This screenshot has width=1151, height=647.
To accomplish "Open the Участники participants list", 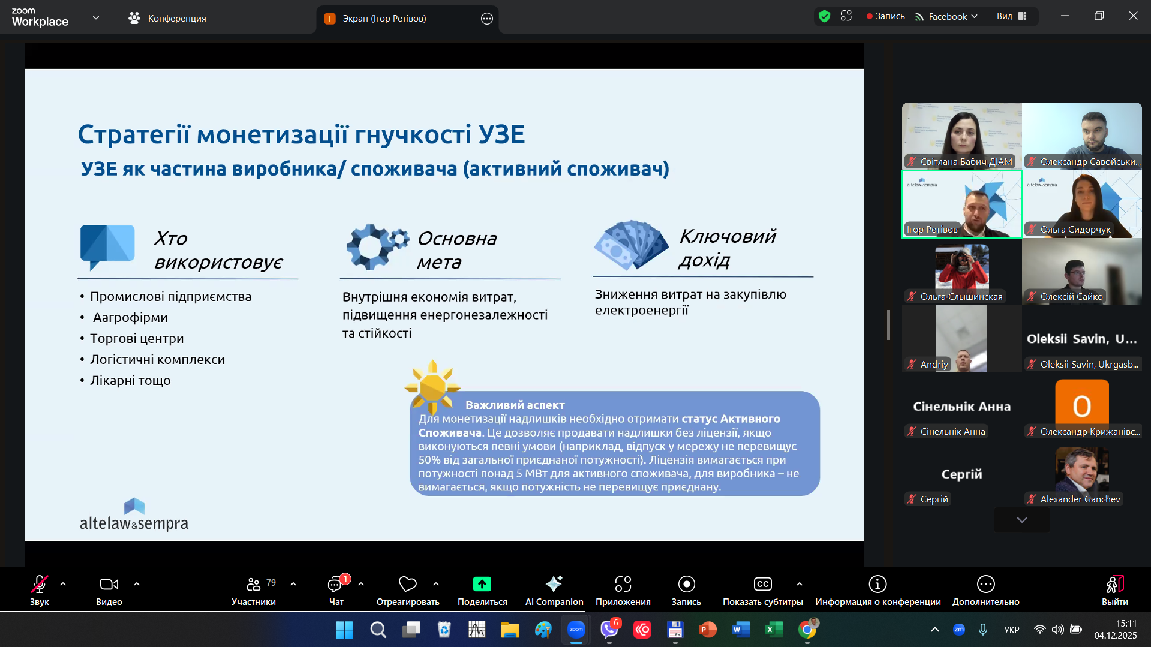I will [x=254, y=584].
